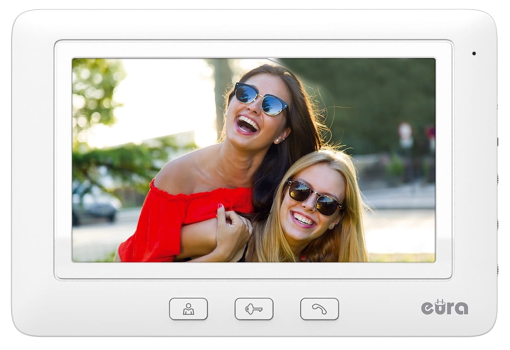Click the brunette woman's pearl earring

[x=277, y=140]
